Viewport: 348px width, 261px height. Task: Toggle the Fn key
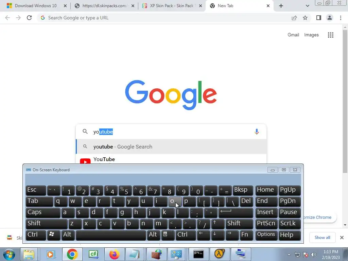click(246, 235)
